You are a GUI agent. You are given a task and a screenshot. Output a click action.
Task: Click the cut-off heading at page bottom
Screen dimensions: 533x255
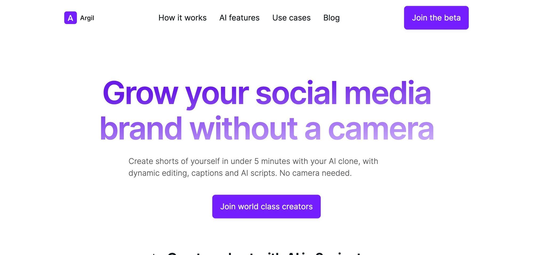click(265, 253)
